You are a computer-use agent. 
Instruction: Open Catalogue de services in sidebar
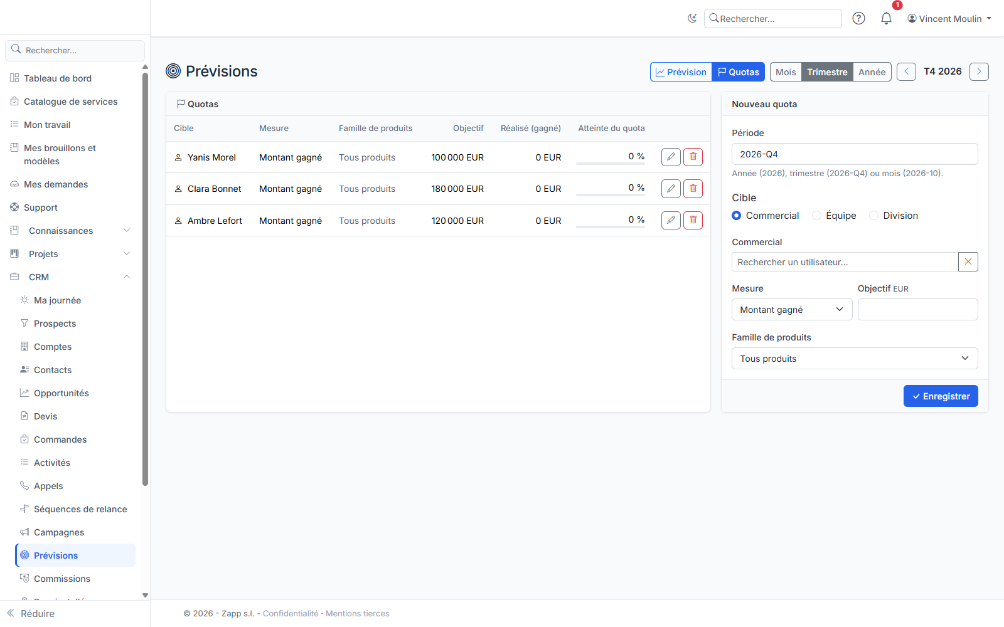coord(70,102)
